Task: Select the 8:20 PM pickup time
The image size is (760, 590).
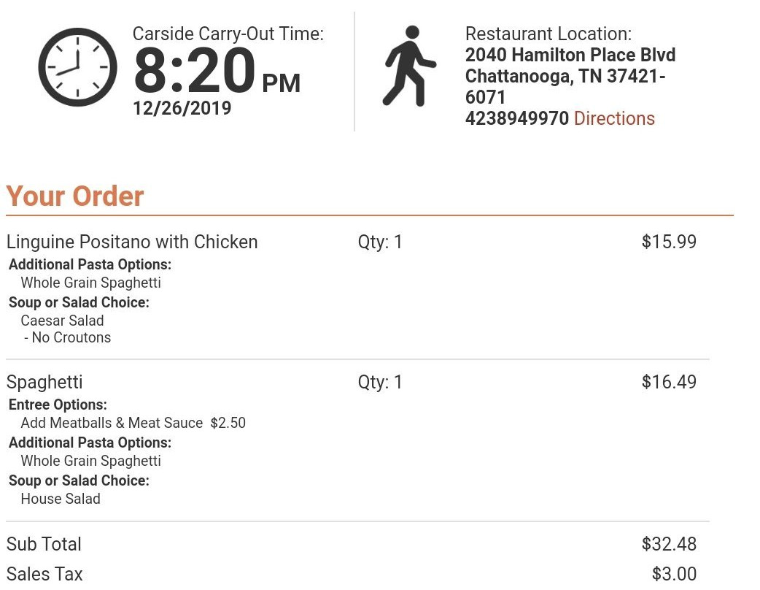Action: click(217, 72)
